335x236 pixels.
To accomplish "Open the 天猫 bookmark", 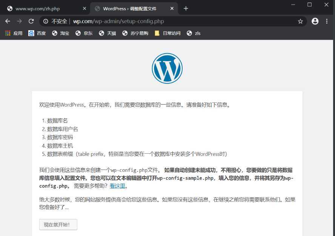I will (108, 33).
